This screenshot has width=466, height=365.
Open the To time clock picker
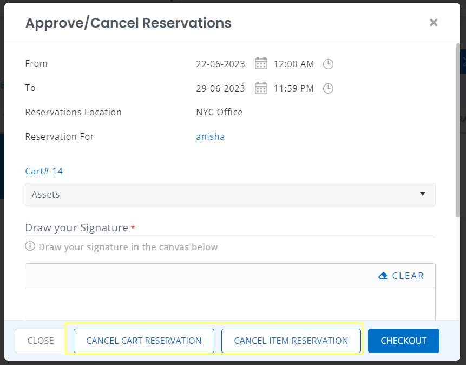[328, 88]
